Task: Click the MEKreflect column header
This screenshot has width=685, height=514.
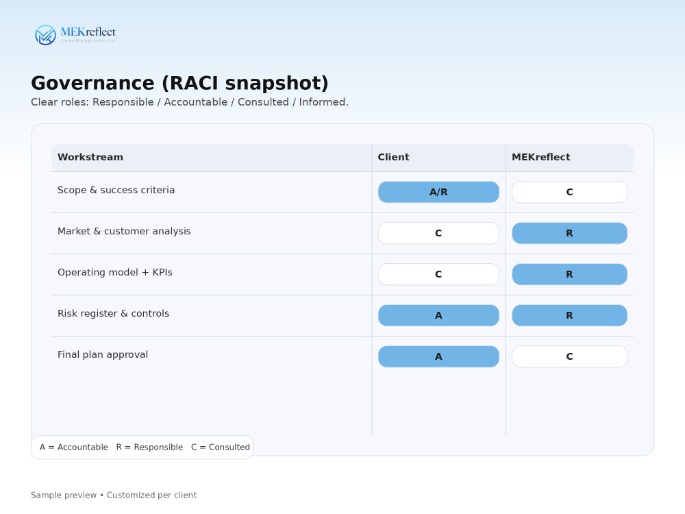Action: coord(541,158)
